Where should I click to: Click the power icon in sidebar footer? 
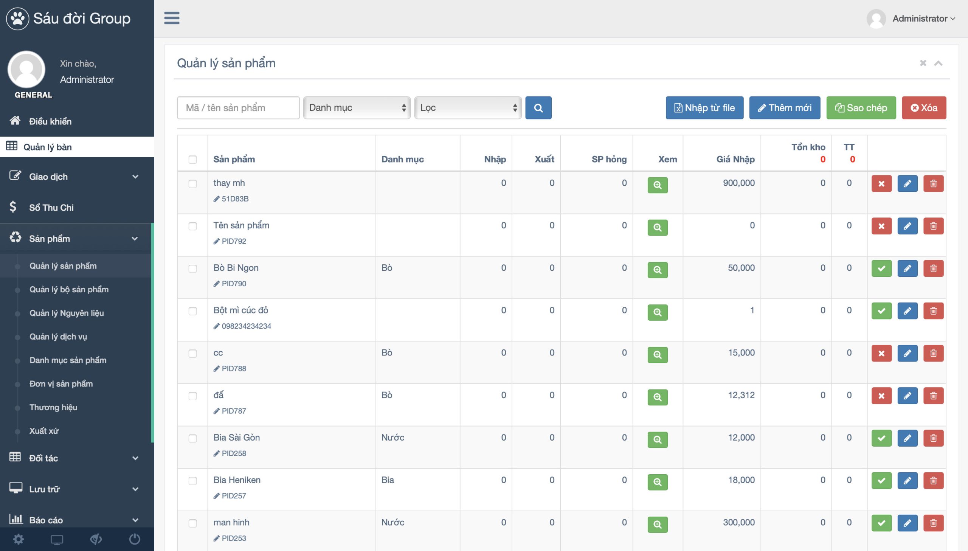134,539
